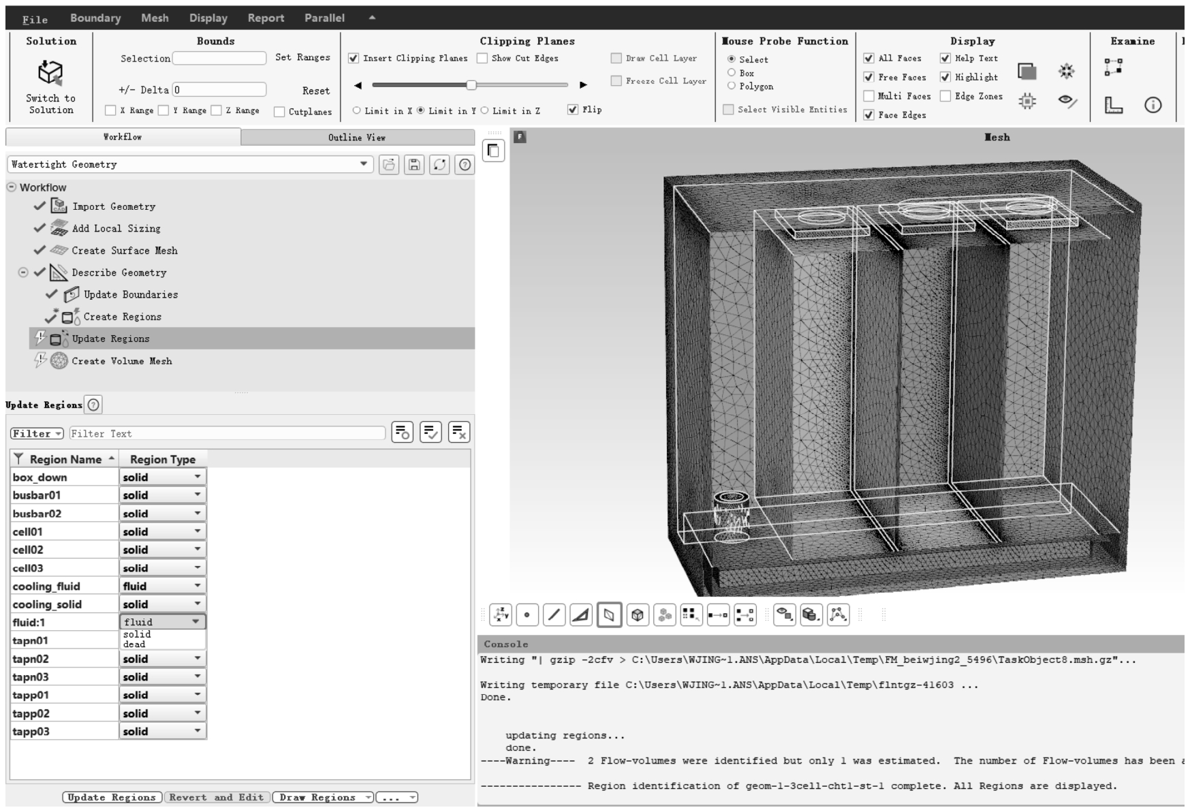Choose Box mouse probe option
Image resolution: width=1190 pixels, height=812 pixels.
[x=732, y=73]
